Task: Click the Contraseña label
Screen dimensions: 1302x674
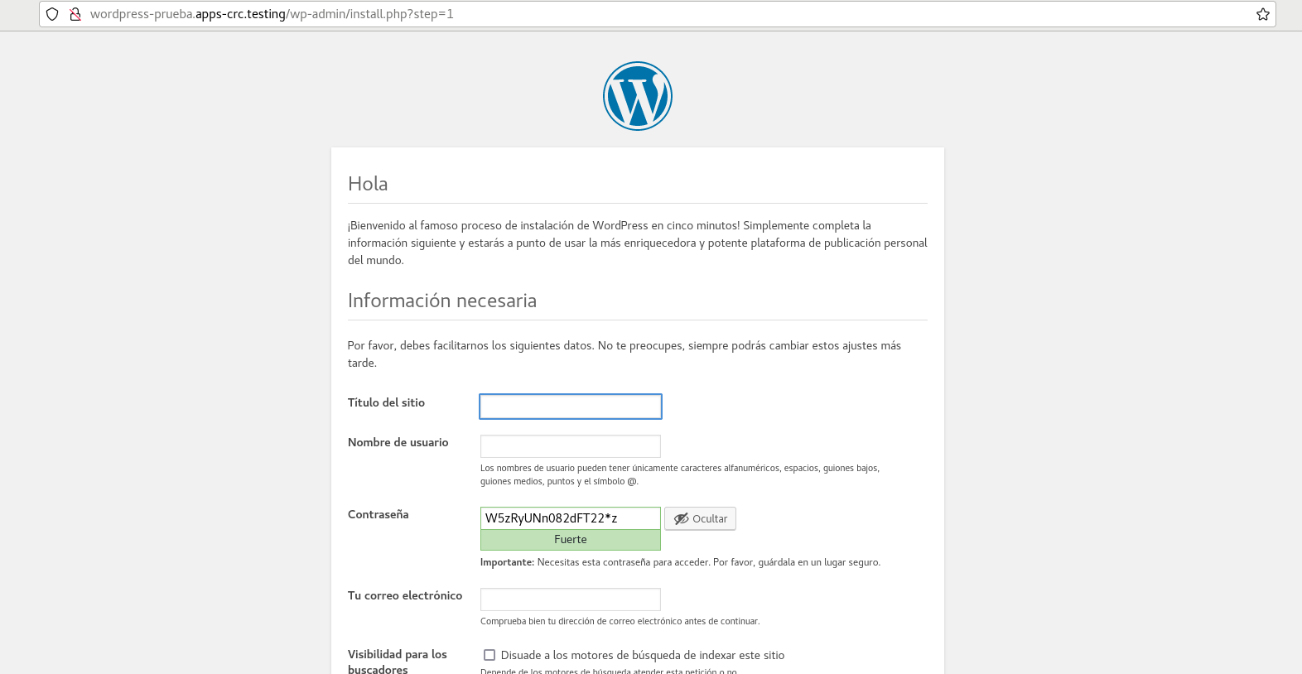Action: (x=379, y=514)
